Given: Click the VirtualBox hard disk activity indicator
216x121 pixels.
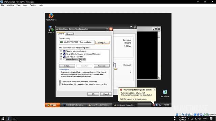Looking at the screenshot, I should (x=177, y=115).
